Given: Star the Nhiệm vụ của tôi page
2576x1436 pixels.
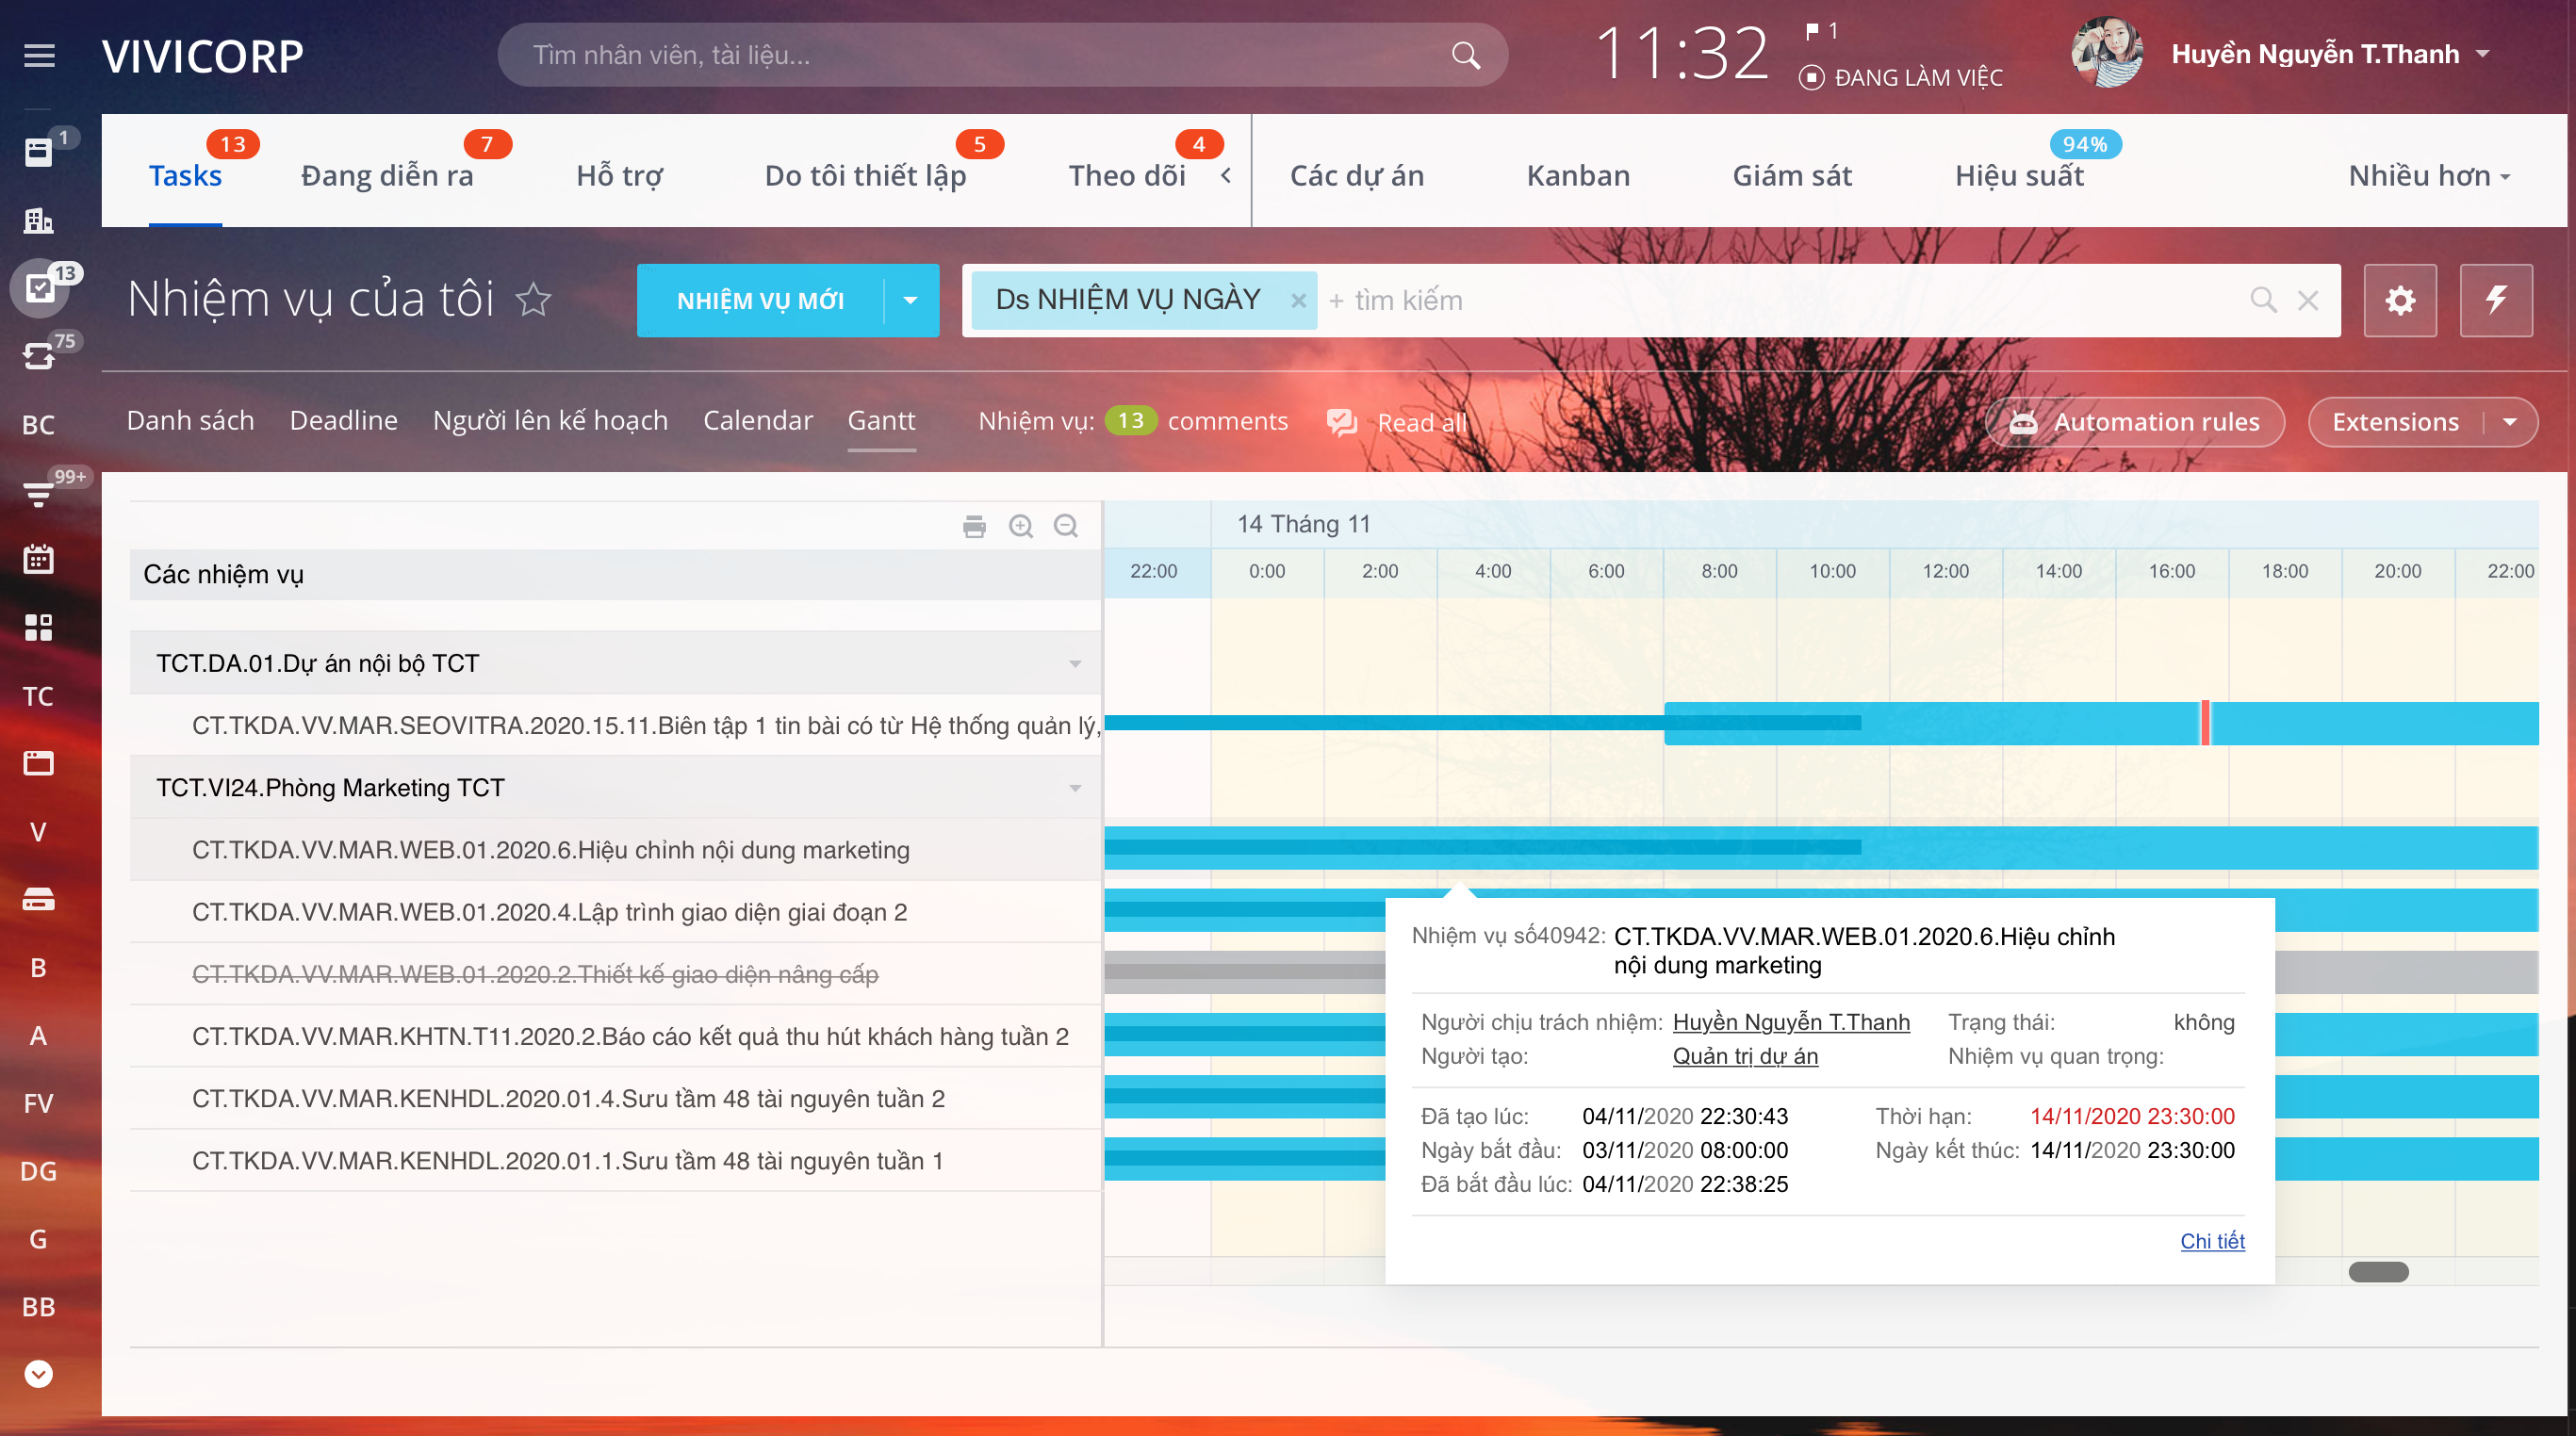Looking at the screenshot, I should [534, 299].
